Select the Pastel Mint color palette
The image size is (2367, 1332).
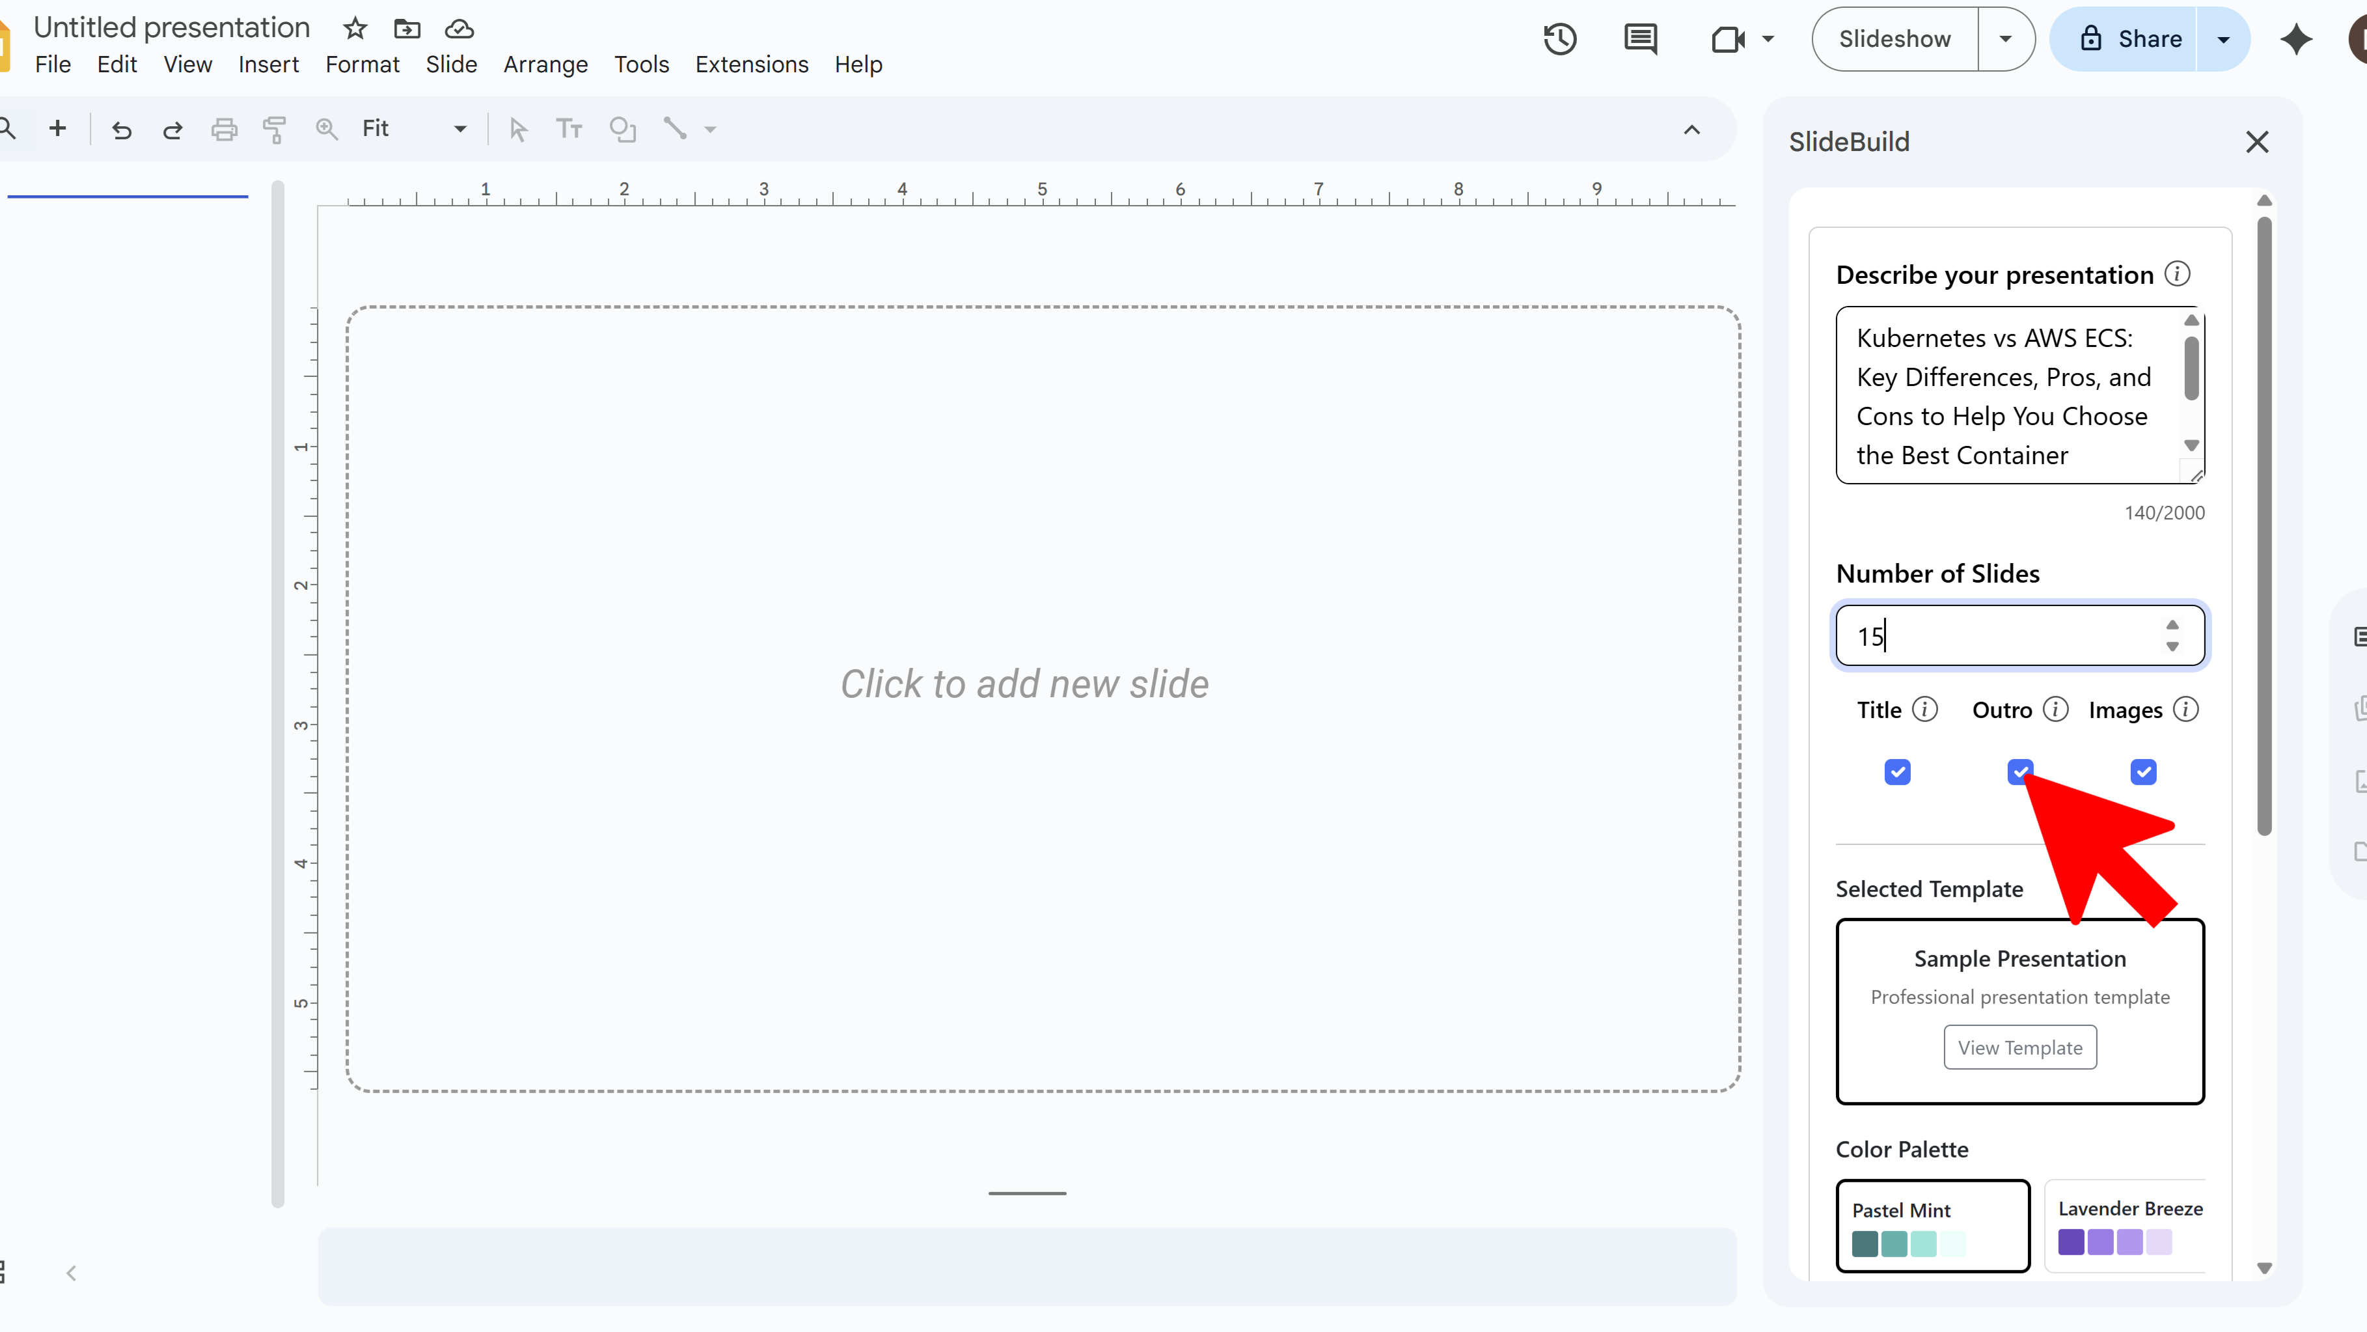pos(1932,1227)
